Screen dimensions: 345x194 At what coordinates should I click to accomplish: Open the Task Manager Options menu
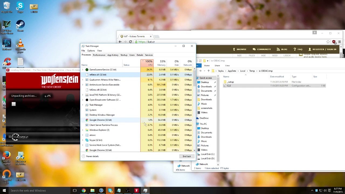tap(91, 51)
